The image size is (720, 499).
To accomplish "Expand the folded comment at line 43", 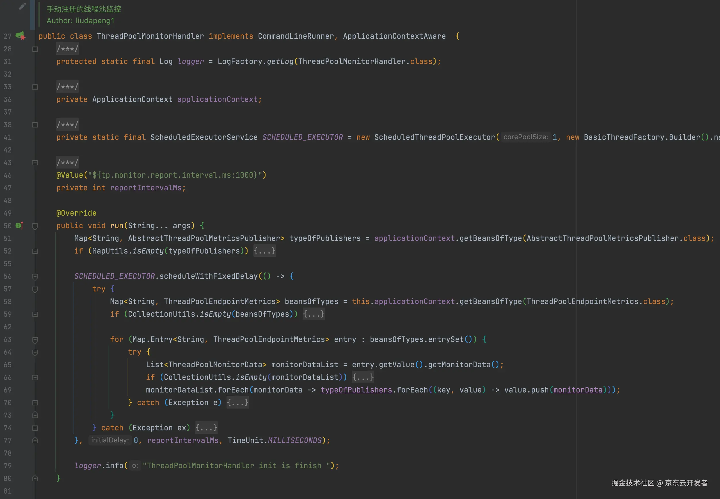I will coord(35,163).
